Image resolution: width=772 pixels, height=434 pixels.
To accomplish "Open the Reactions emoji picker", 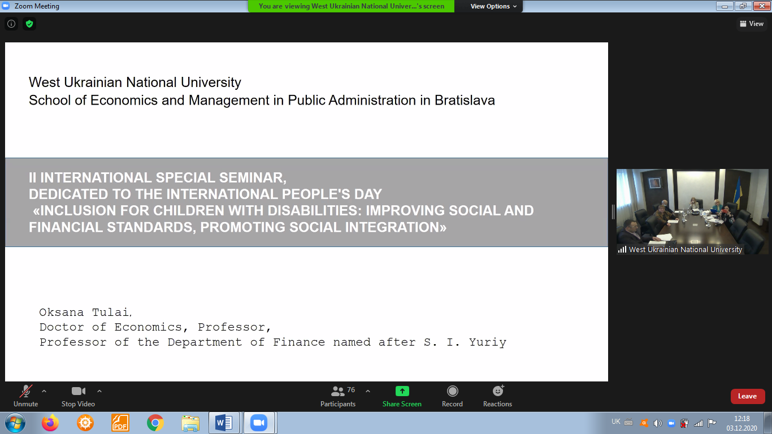I will click(x=497, y=391).
